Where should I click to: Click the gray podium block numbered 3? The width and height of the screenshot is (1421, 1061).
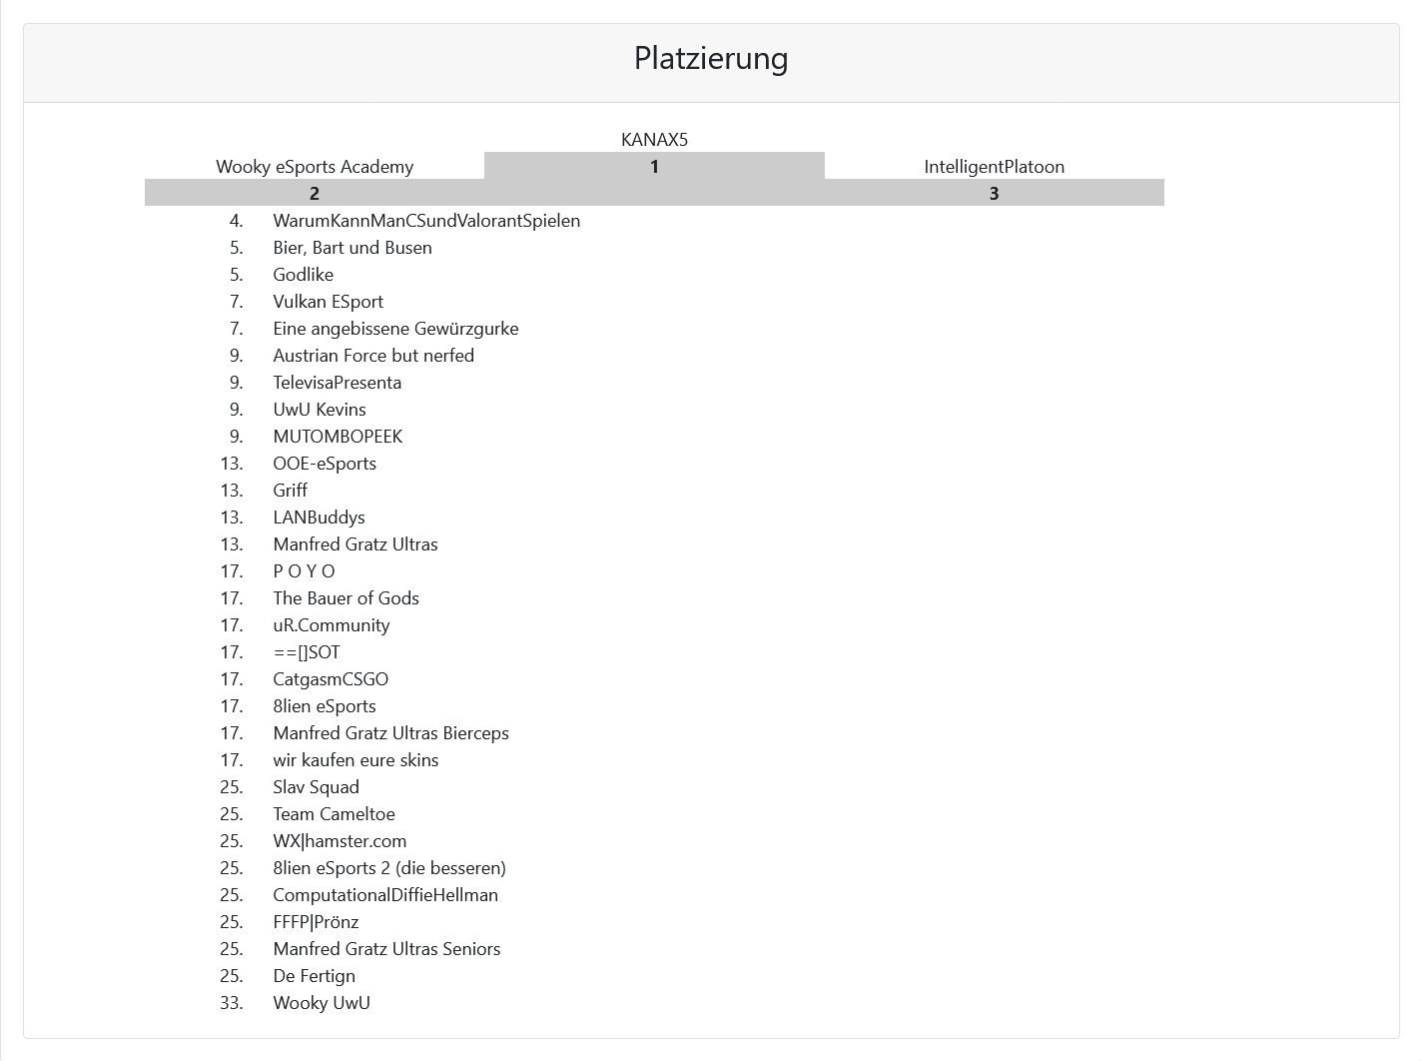pyautogui.click(x=994, y=194)
